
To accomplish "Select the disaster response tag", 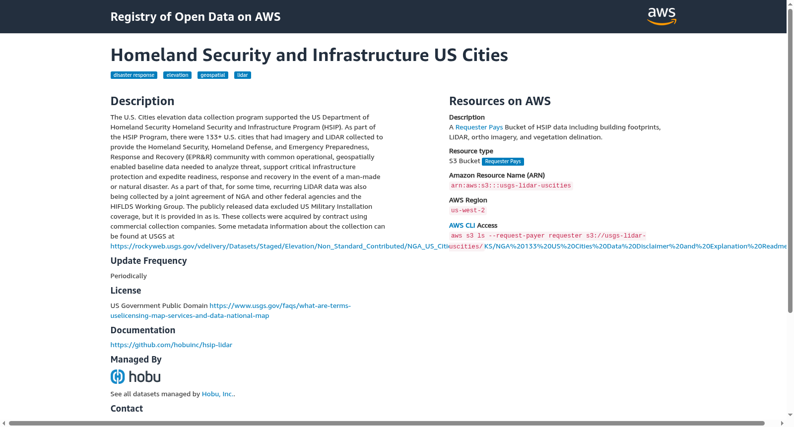I will tap(134, 75).
